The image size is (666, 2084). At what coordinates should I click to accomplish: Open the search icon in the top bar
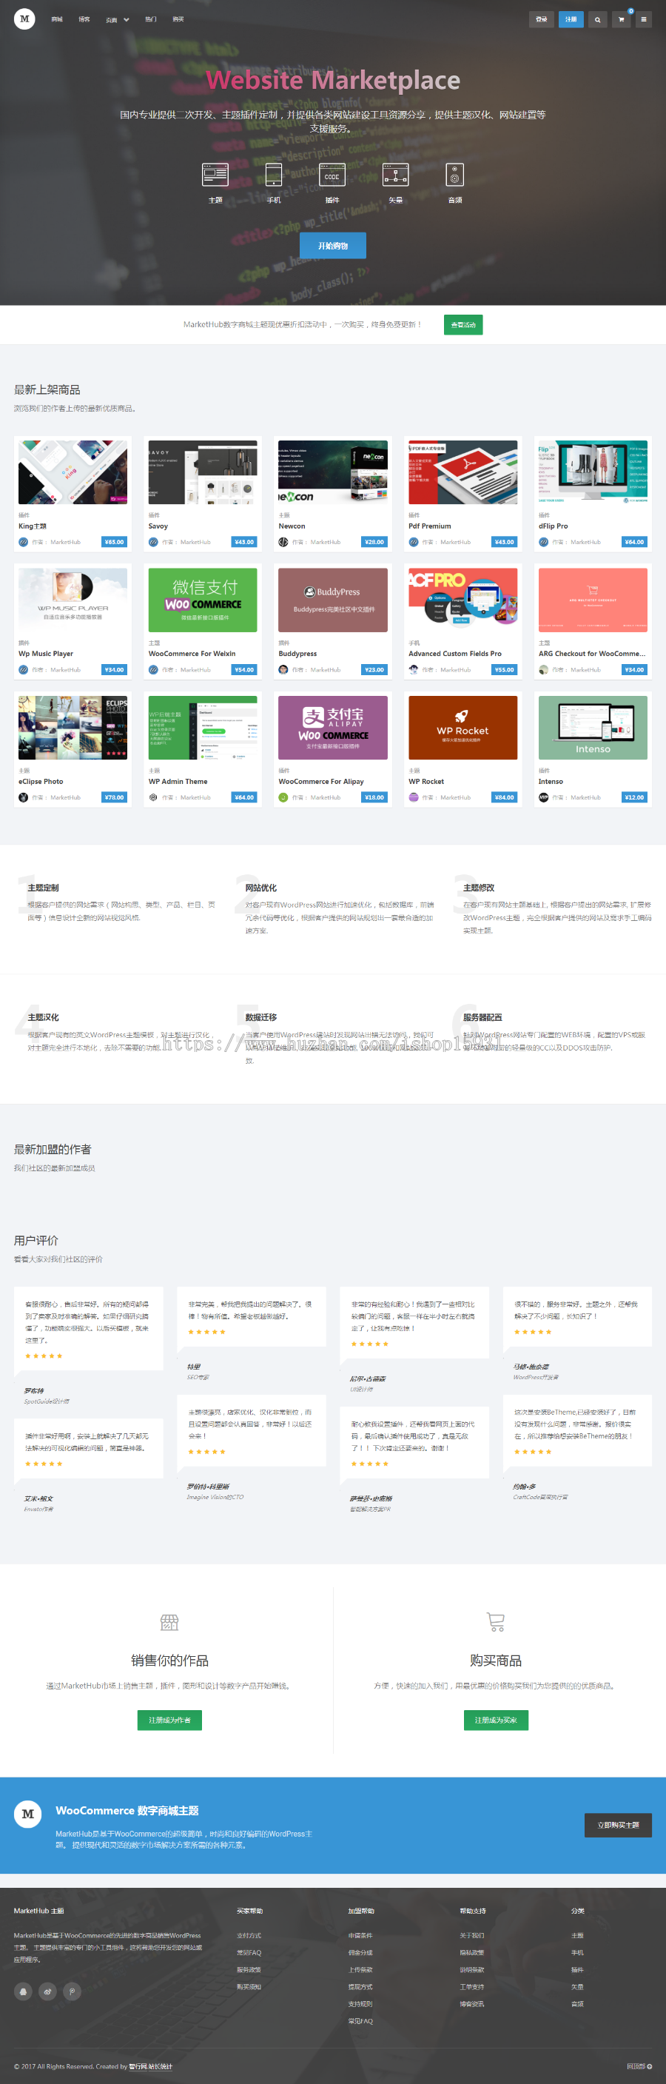597,19
